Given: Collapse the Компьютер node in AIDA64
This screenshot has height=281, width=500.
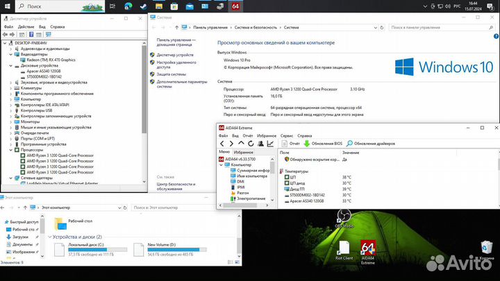Looking at the screenshot, I should coord(221,165).
